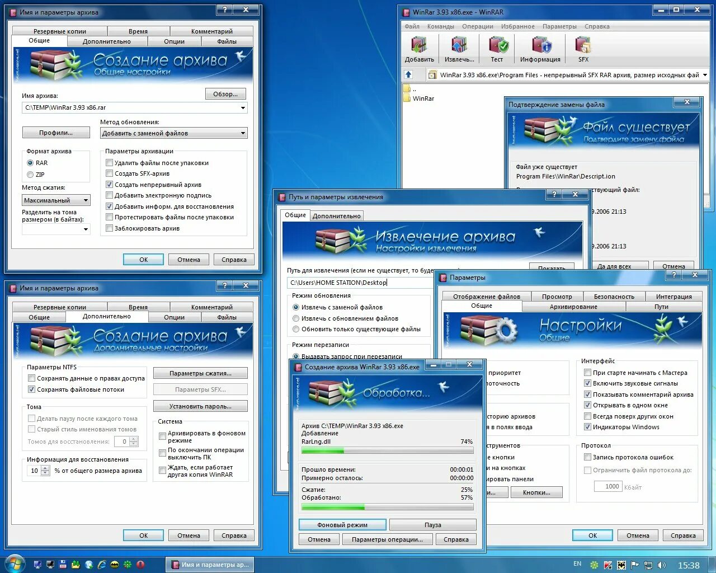Click the Тест toolbar icon in WinRAR
This screenshot has height=573, width=716.
[497, 49]
